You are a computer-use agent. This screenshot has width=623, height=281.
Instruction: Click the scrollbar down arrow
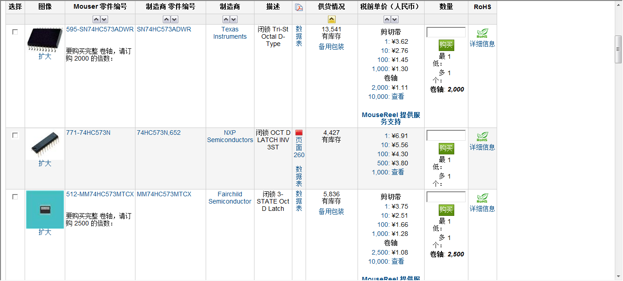tap(618, 276)
